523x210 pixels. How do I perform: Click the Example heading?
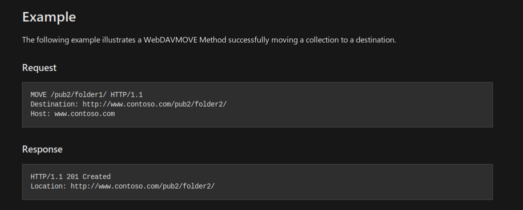(49, 17)
